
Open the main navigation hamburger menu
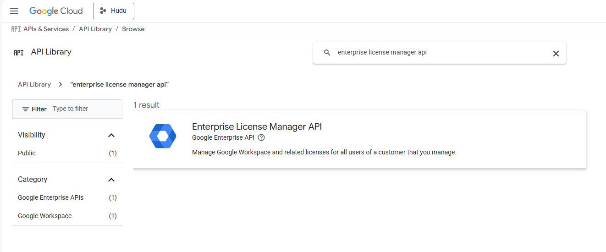click(14, 11)
